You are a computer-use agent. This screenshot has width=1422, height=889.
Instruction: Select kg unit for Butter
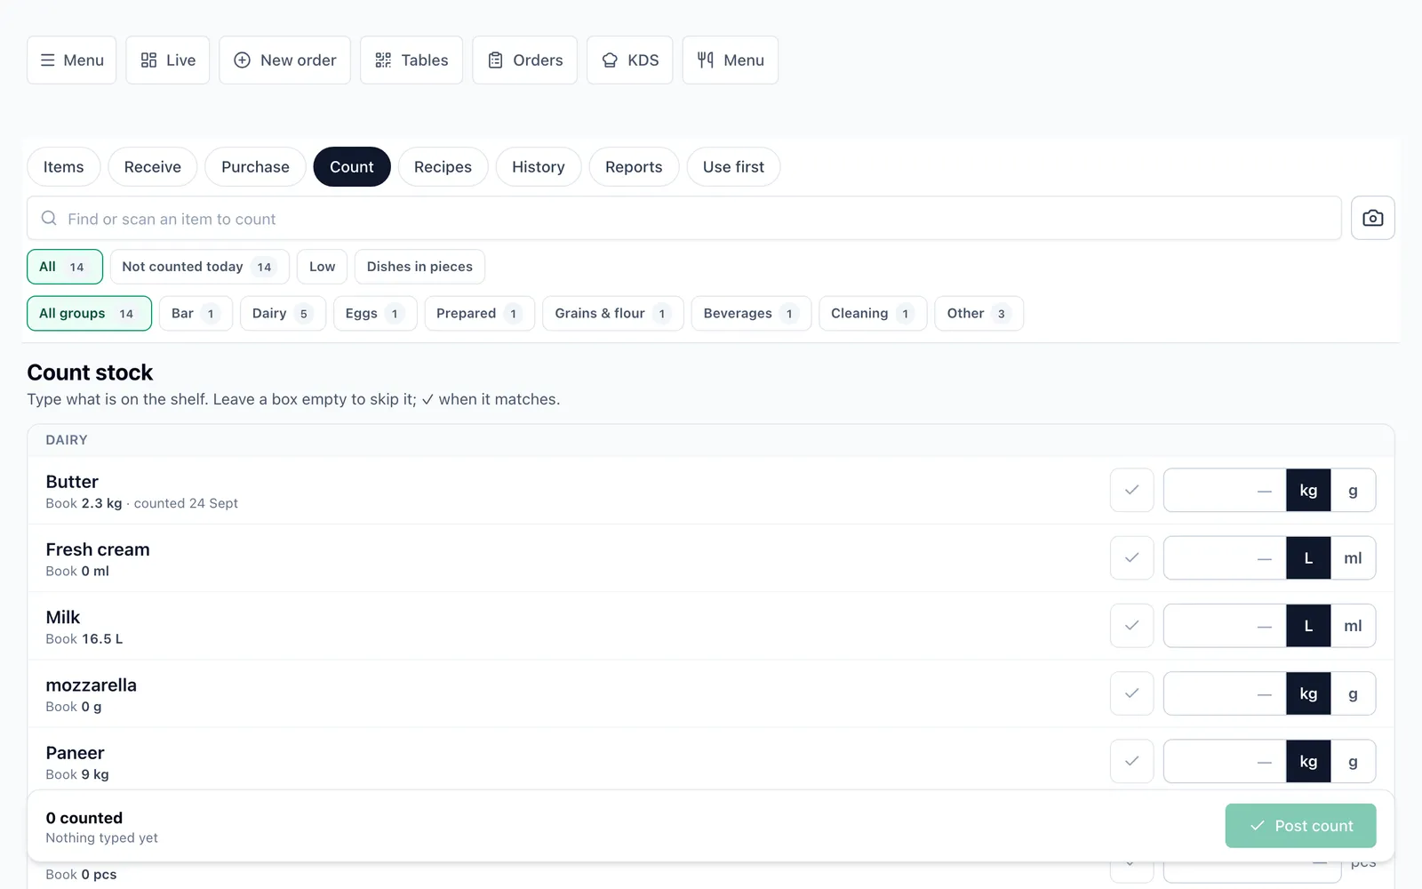(x=1308, y=491)
